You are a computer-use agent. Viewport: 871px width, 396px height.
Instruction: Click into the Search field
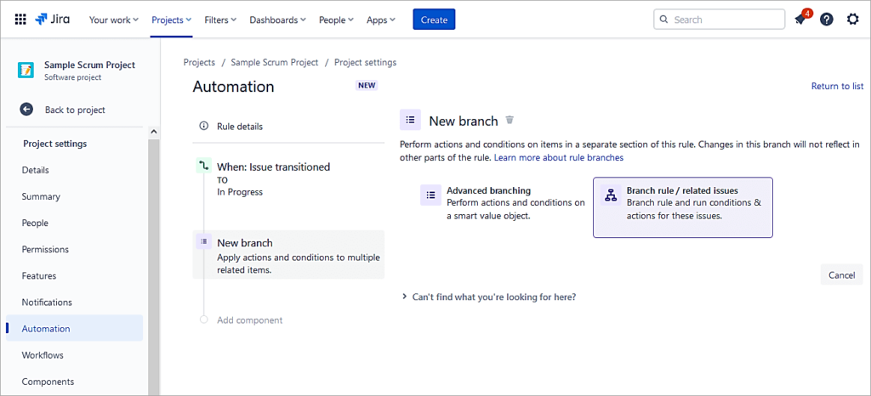pos(723,20)
